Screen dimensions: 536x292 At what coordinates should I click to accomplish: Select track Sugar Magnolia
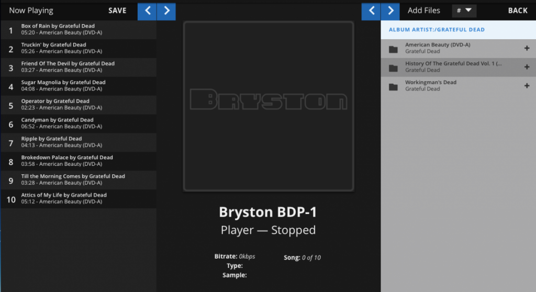click(x=79, y=86)
